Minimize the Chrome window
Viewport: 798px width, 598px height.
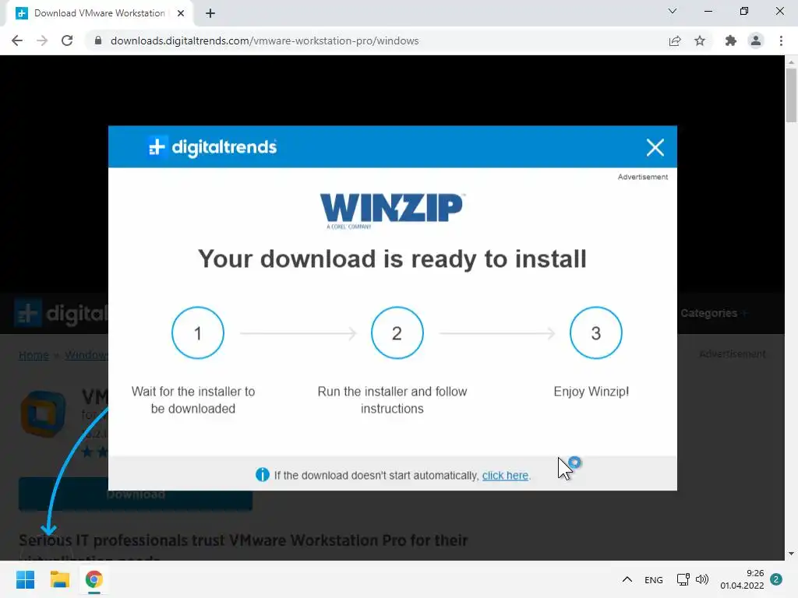click(x=708, y=11)
